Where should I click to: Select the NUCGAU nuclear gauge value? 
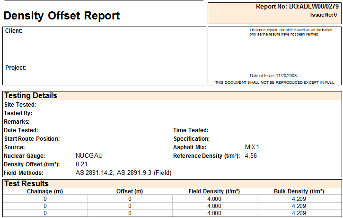coord(89,156)
